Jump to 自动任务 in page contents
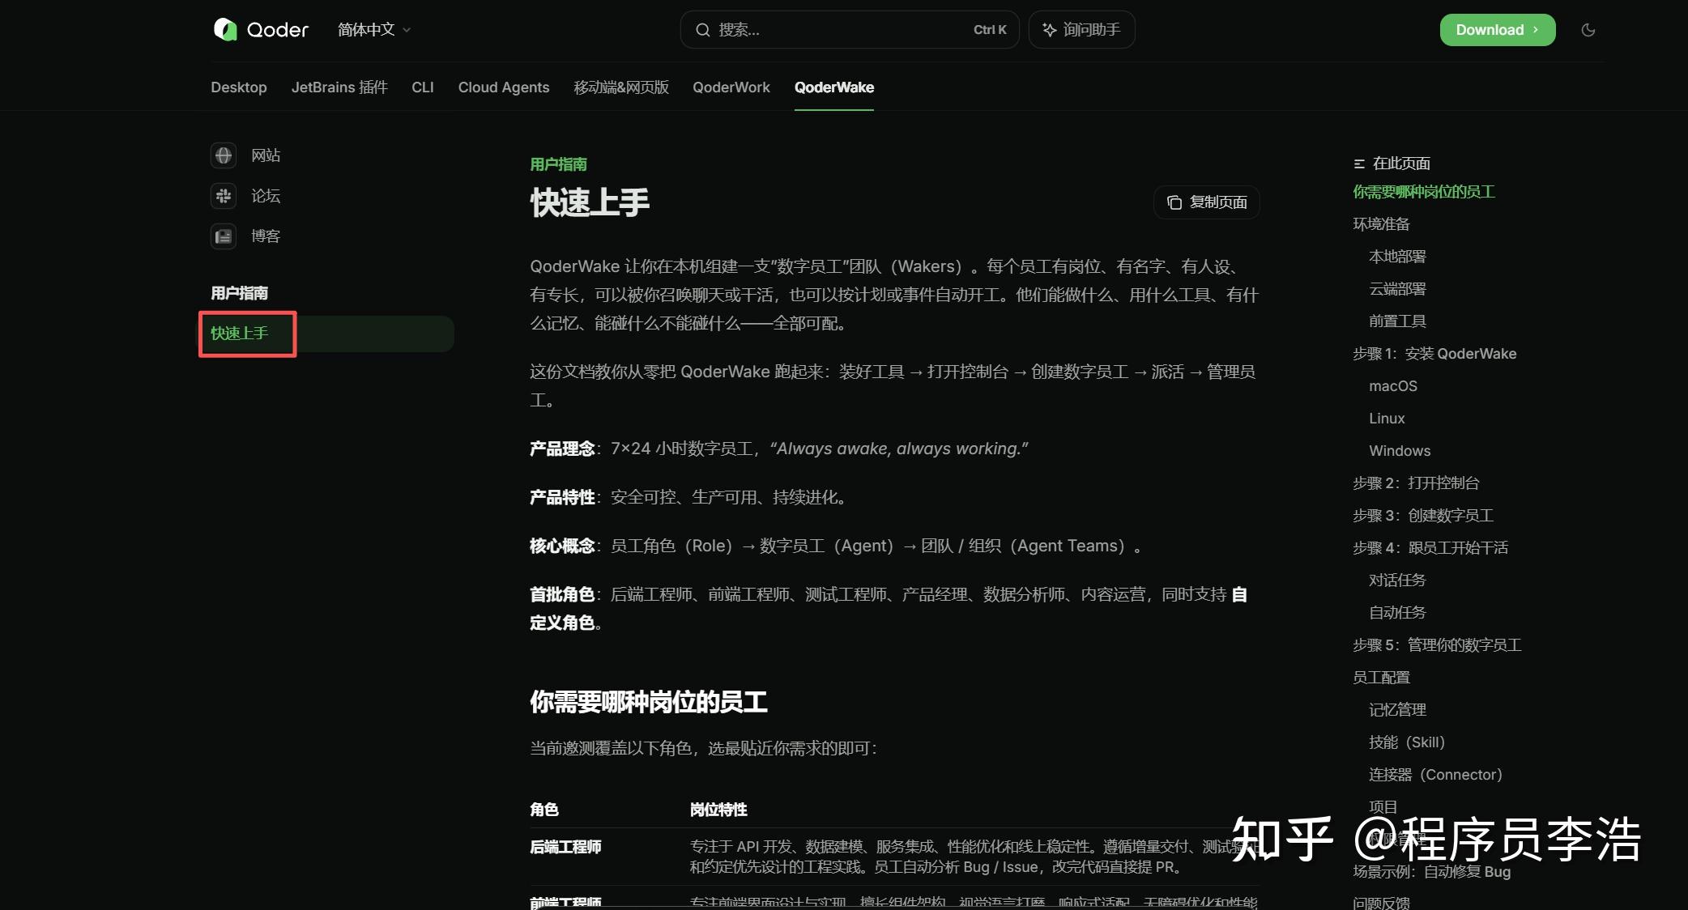The width and height of the screenshot is (1688, 910). 1397,613
